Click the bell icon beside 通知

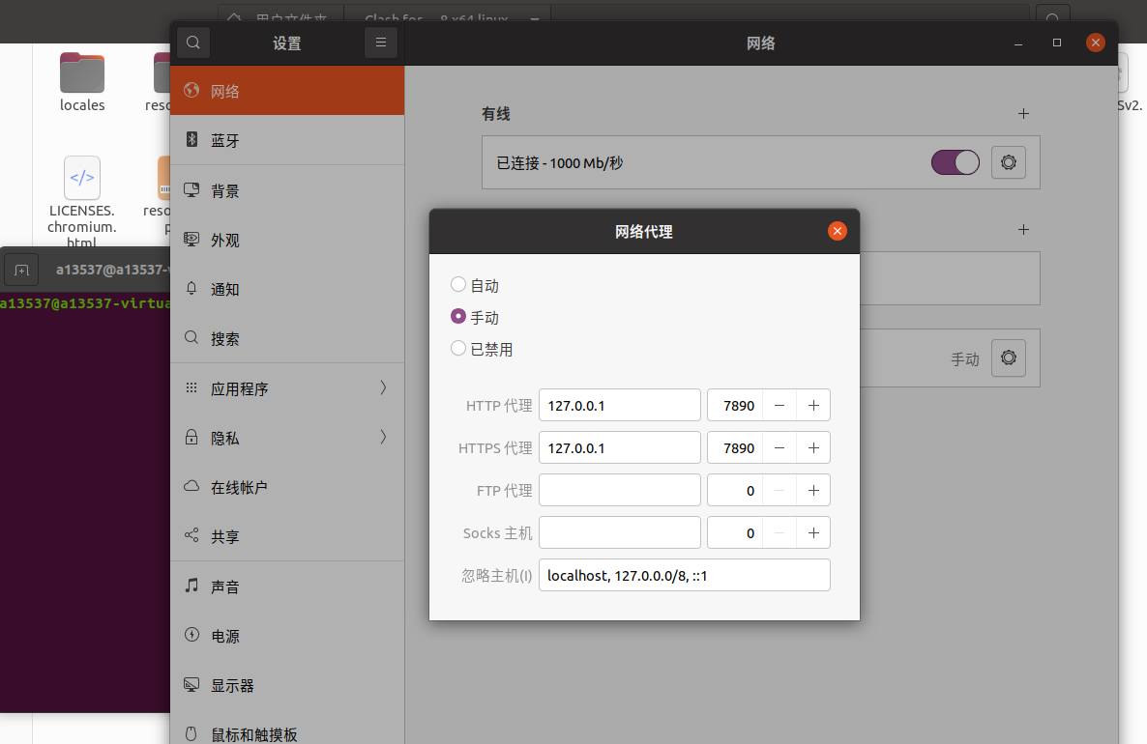pos(191,288)
